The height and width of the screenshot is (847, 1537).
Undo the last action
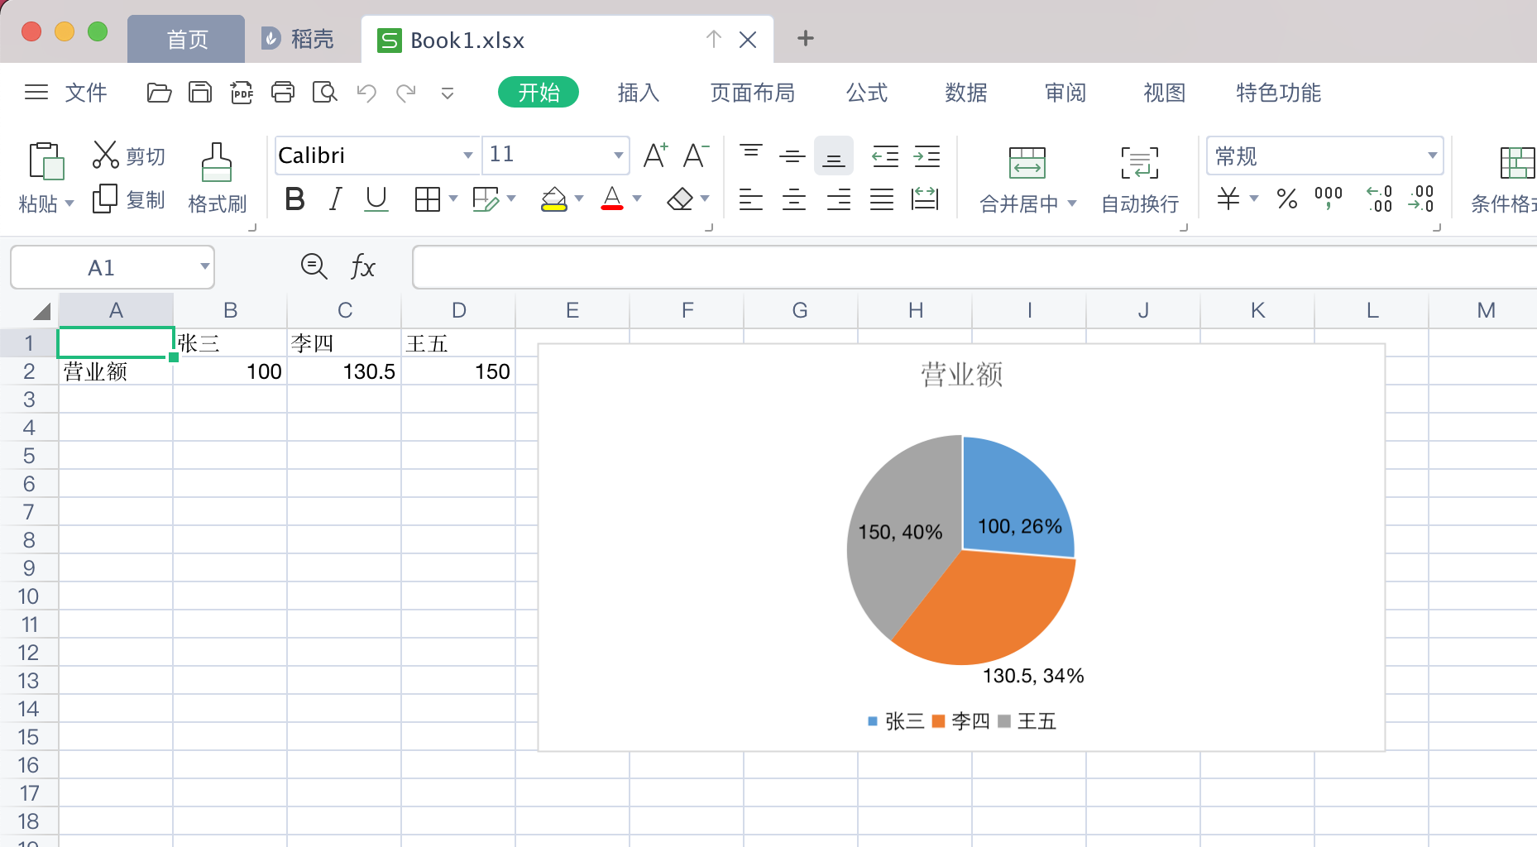click(x=366, y=92)
